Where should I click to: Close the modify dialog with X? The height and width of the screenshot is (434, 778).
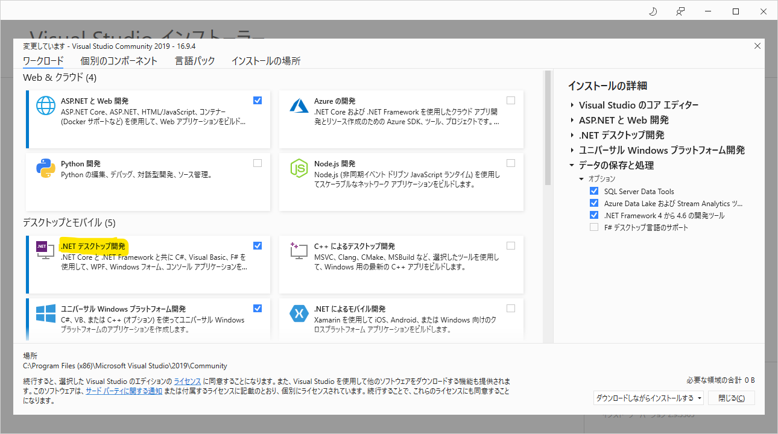tap(757, 46)
